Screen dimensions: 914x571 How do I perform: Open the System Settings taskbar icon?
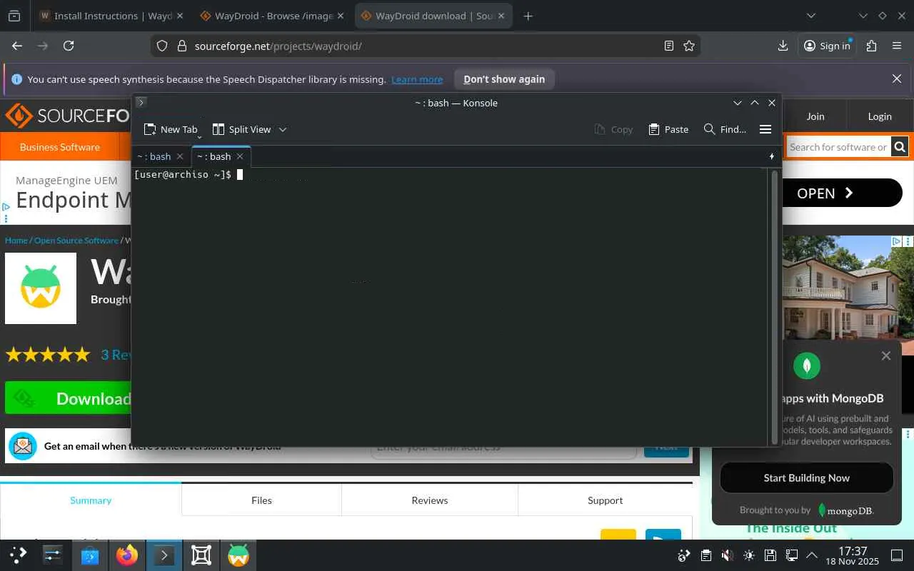tap(53, 555)
